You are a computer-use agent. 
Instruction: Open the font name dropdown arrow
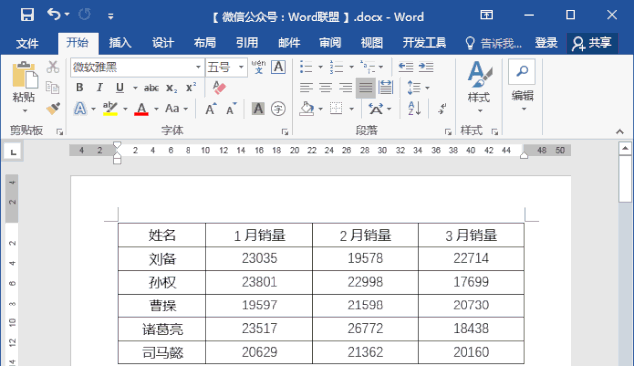coord(198,67)
